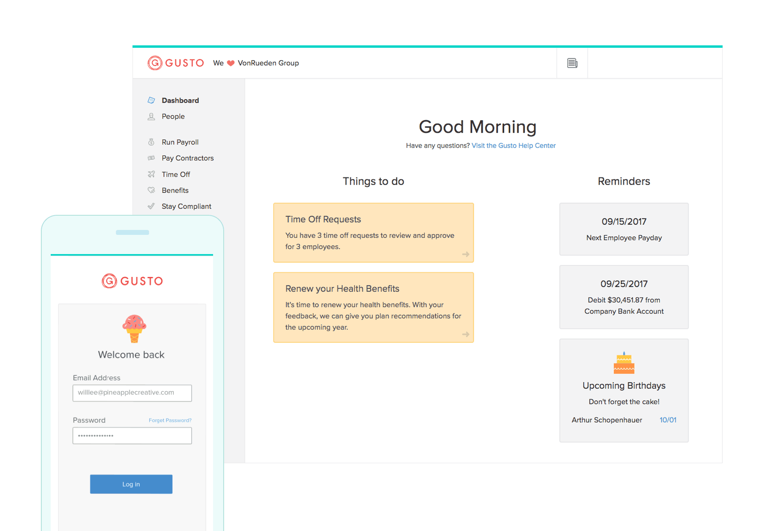Screen dimensions: 777x531
Task: Click arrow on Time Off Requests card
Action: point(465,254)
